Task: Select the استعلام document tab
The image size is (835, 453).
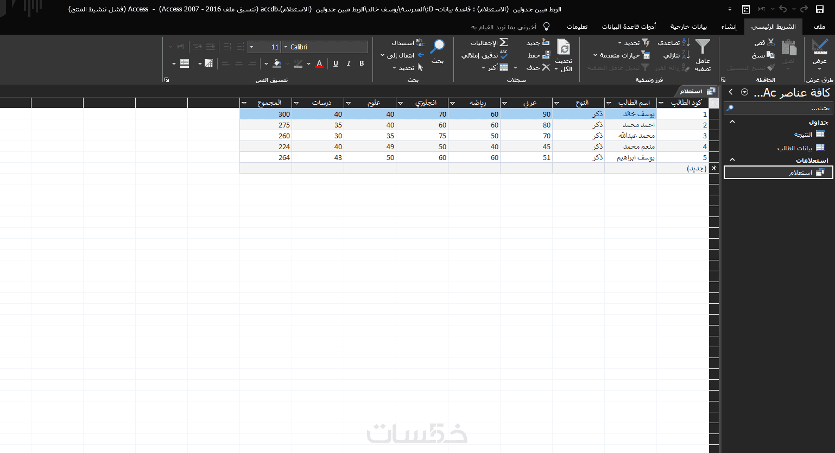Action: (x=696, y=91)
